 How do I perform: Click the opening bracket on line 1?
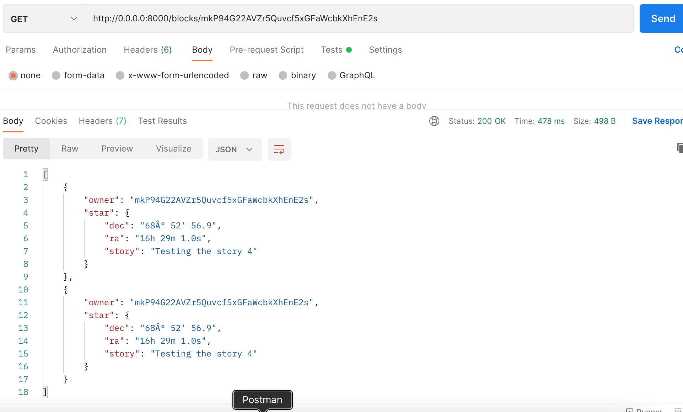pyautogui.click(x=45, y=174)
